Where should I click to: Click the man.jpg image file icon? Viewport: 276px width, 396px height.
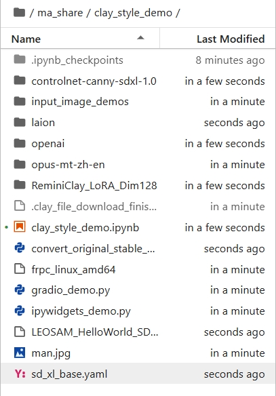tap(20, 353)
